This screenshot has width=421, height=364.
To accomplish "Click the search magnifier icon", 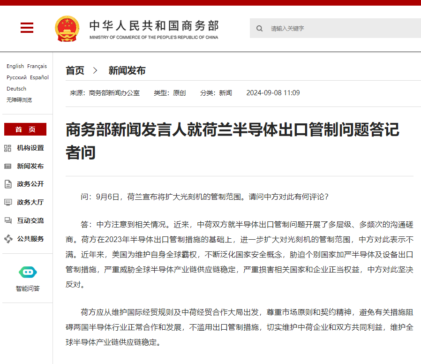I will point(259,28).
